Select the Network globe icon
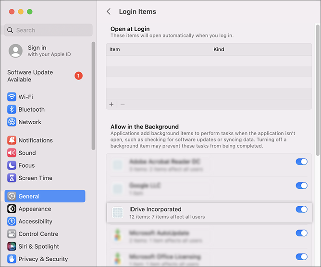Screen dimensions: 321x267 click(x=12, y=122)
